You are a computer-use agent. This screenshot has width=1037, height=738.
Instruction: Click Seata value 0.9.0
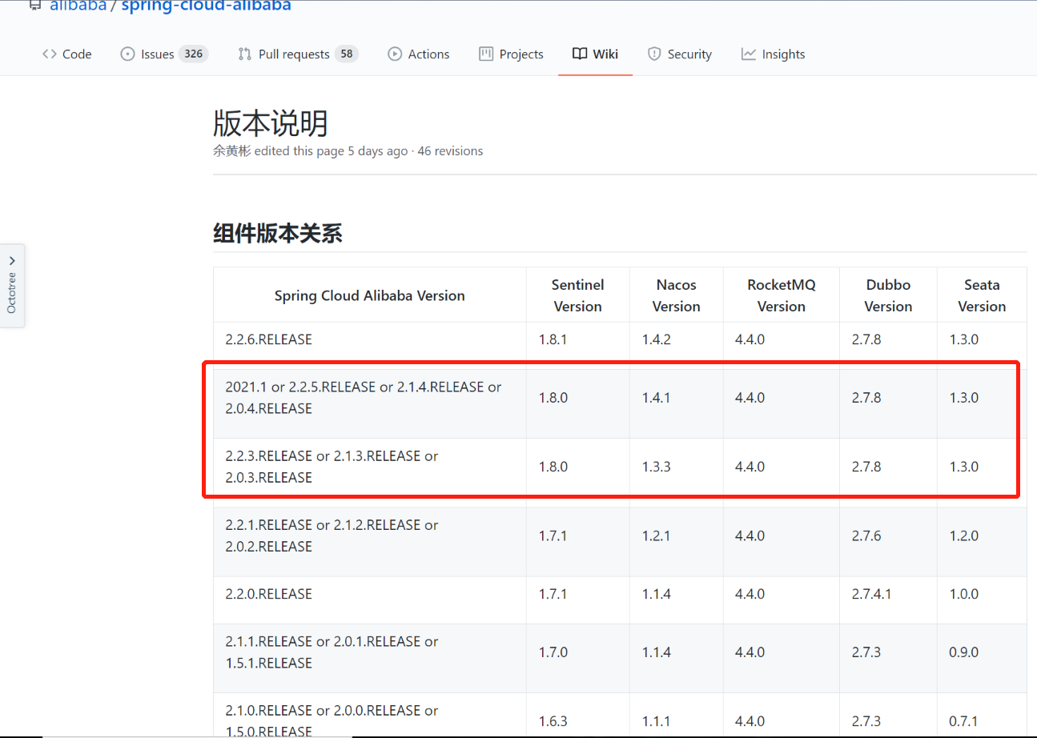pyautogui.click(x=964, y=652)
